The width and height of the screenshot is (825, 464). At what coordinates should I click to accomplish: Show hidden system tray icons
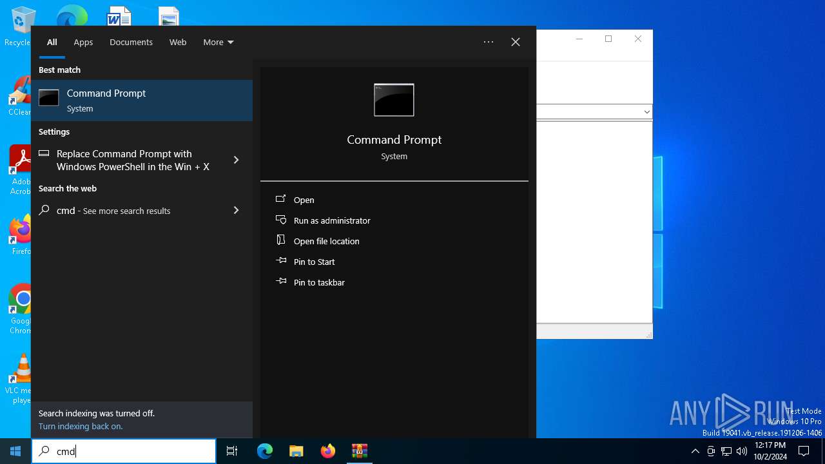[x=695, y=451]
